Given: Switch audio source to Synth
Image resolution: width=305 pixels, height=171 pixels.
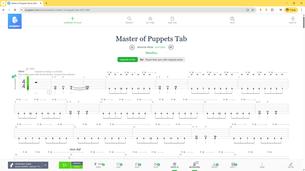Looking at the screenshot, I should [x=77, y=167].
